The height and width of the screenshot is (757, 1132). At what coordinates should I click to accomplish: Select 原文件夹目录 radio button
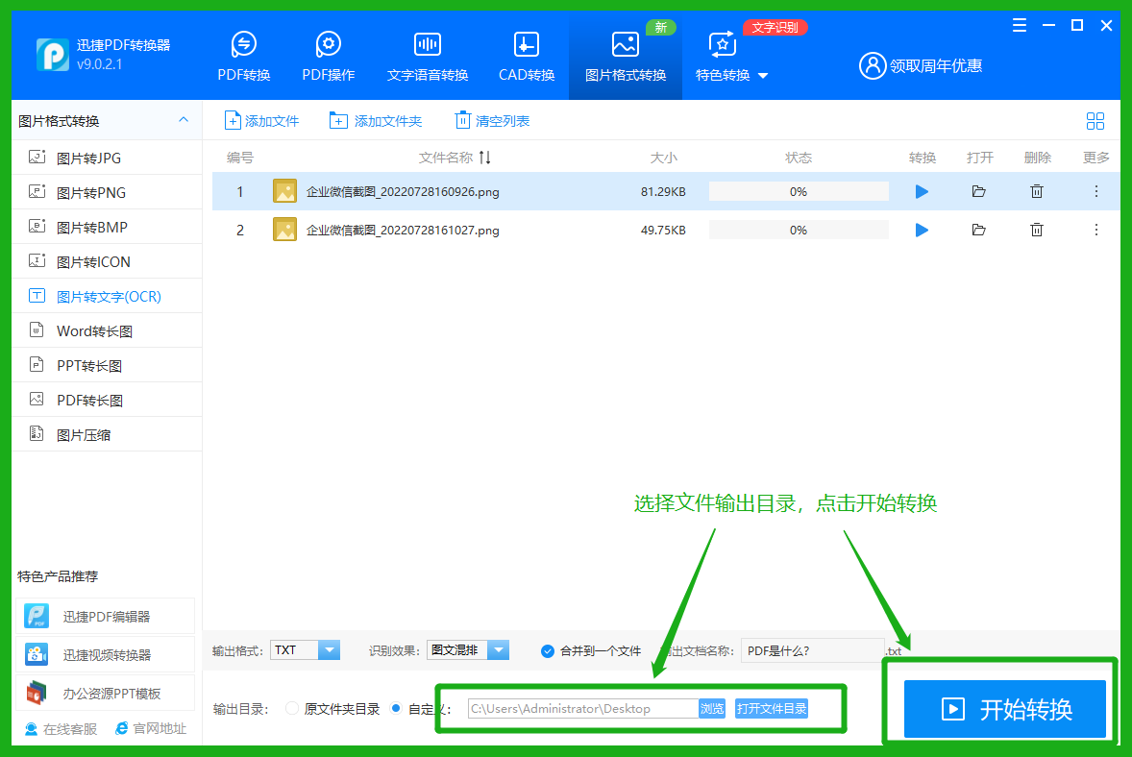[292, 709]
